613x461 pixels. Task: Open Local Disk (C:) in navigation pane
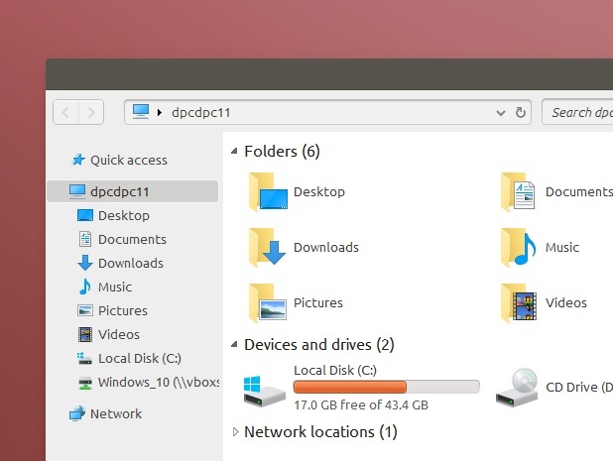click(140, 358)
